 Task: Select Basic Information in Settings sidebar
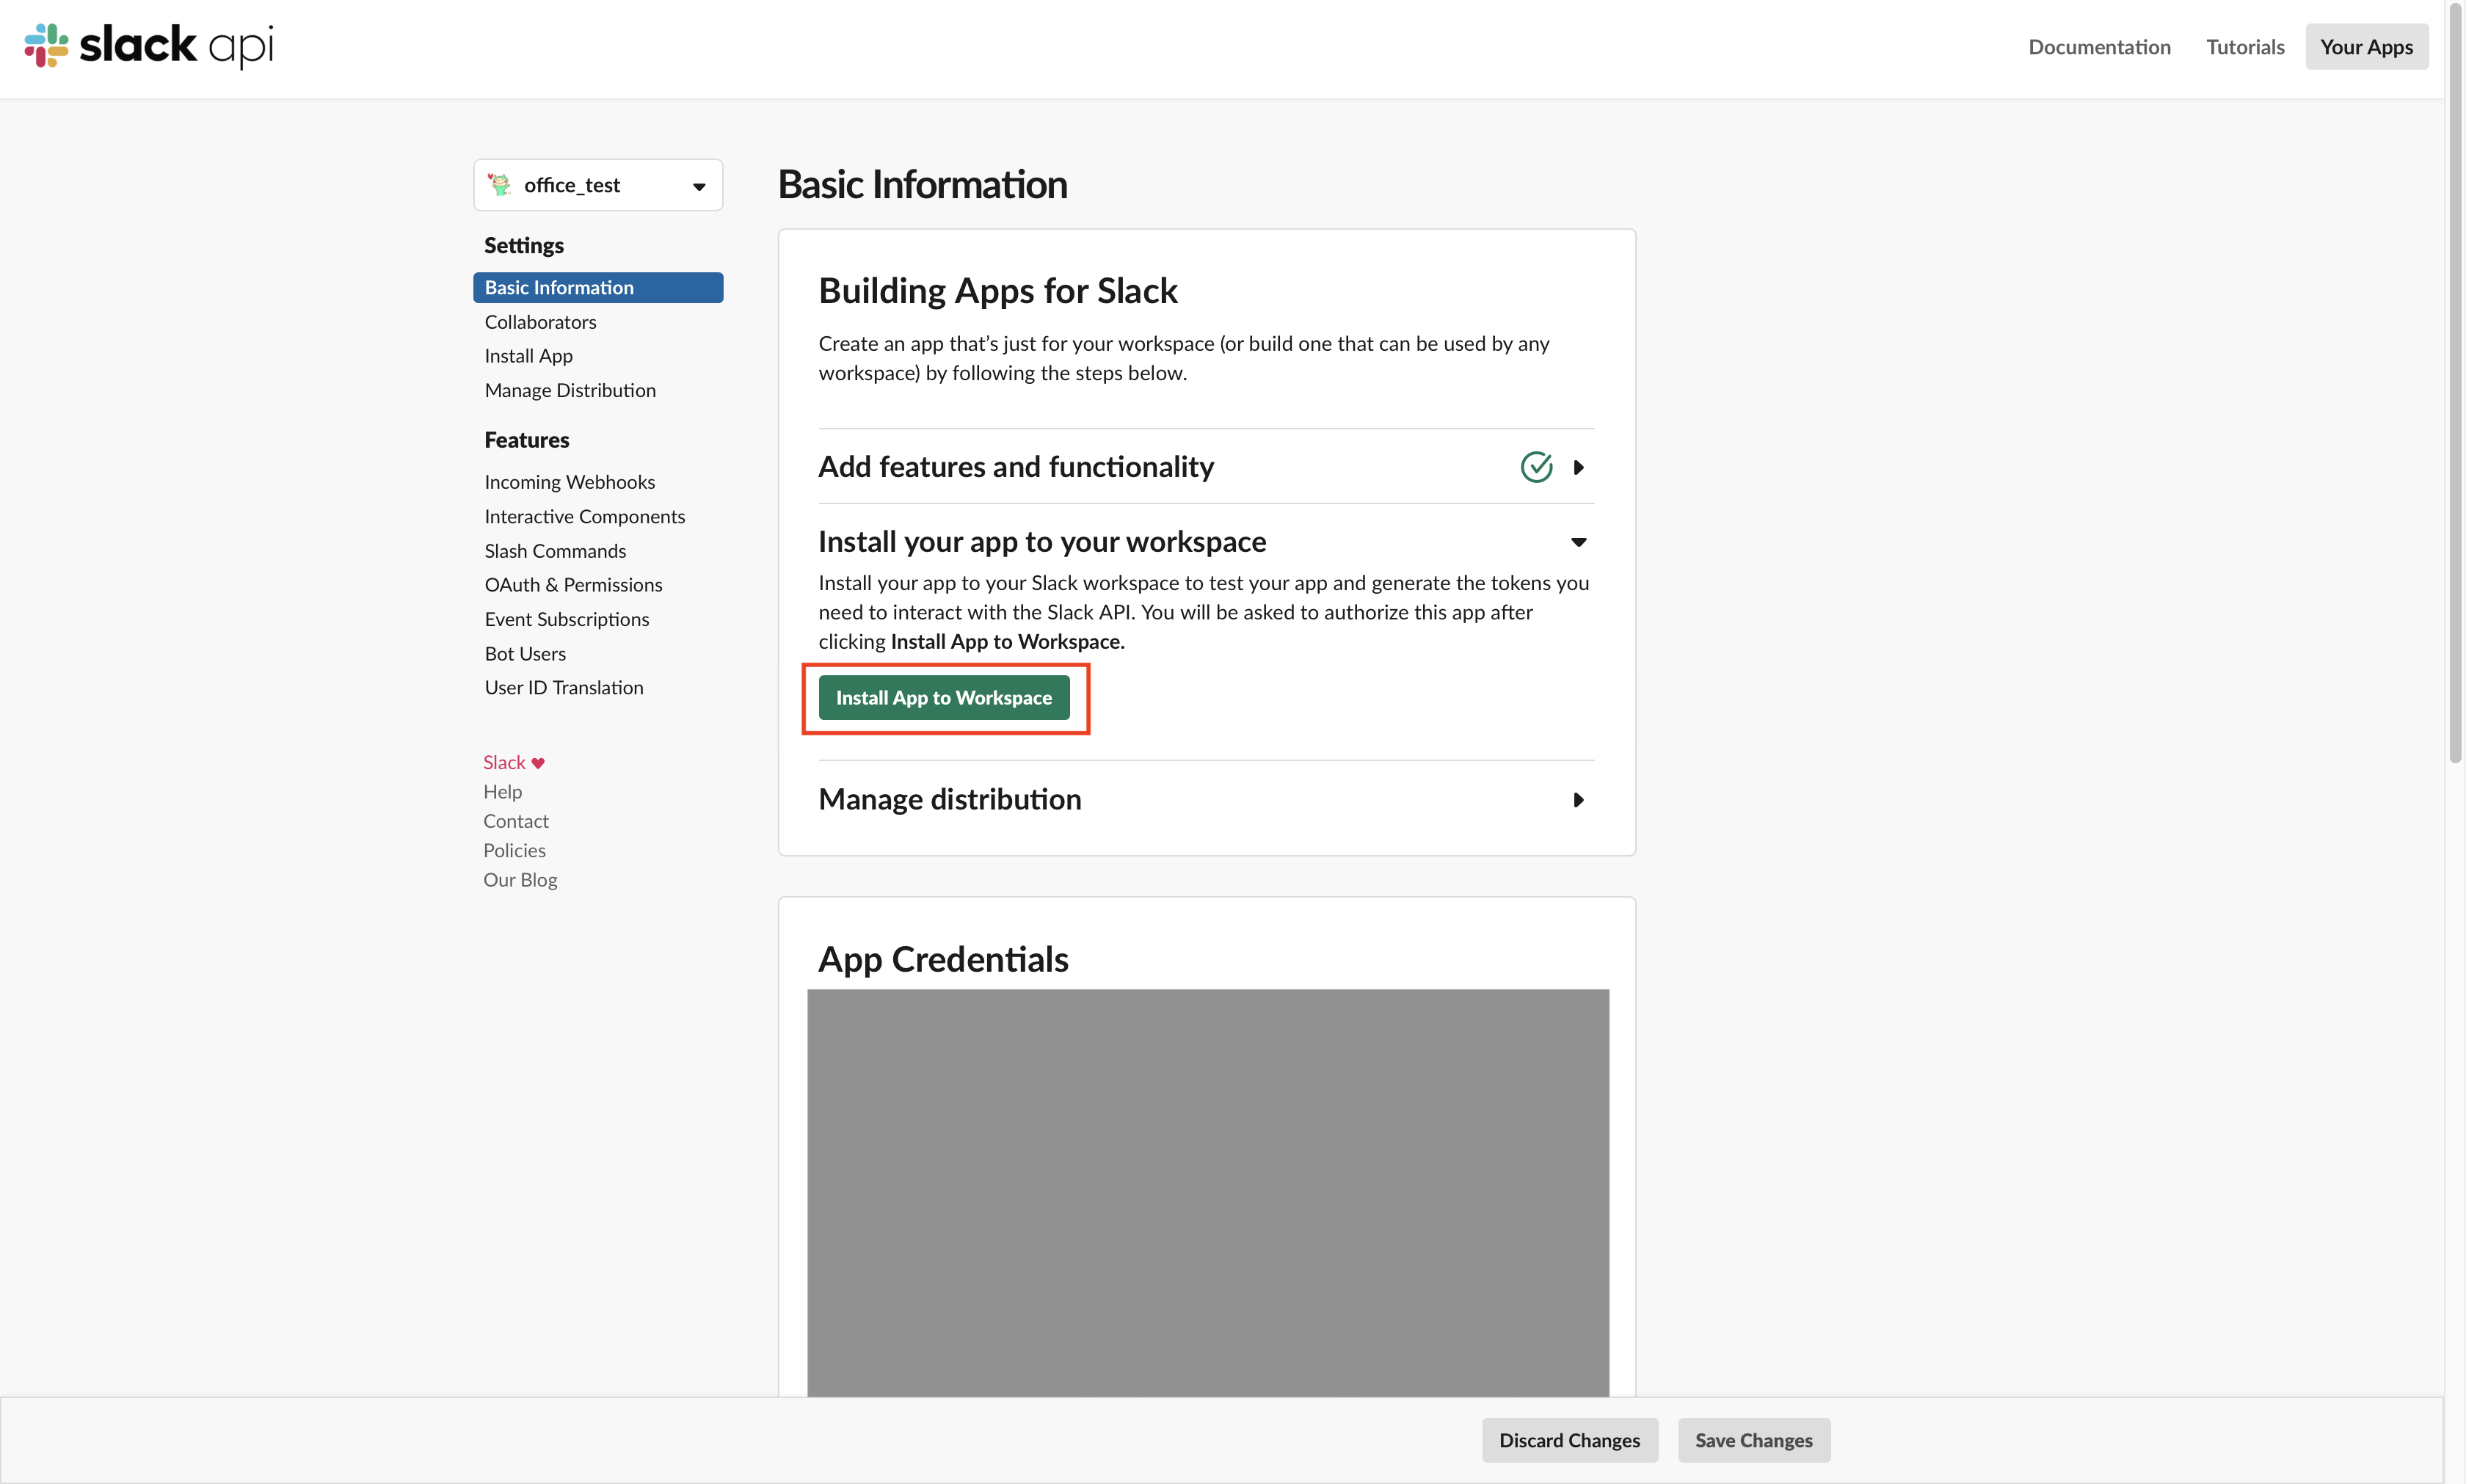tap(598, 288)
